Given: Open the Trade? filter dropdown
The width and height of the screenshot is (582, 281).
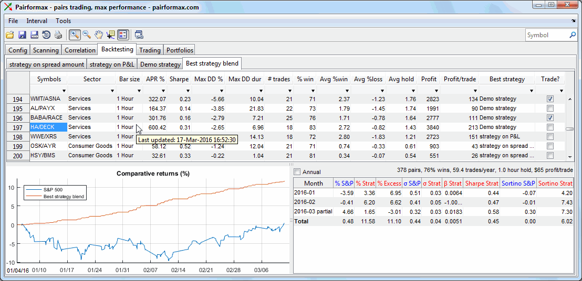Looking at the screenshot, I should tap(561, 91).
